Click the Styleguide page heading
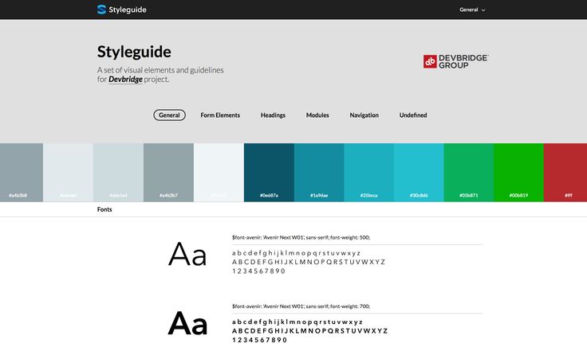This screenshot has width=587, height=351. pyautogui.click(x=134, y=52)
